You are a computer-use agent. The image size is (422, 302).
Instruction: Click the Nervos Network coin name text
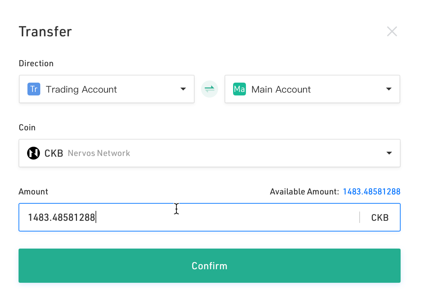(99, 153)
